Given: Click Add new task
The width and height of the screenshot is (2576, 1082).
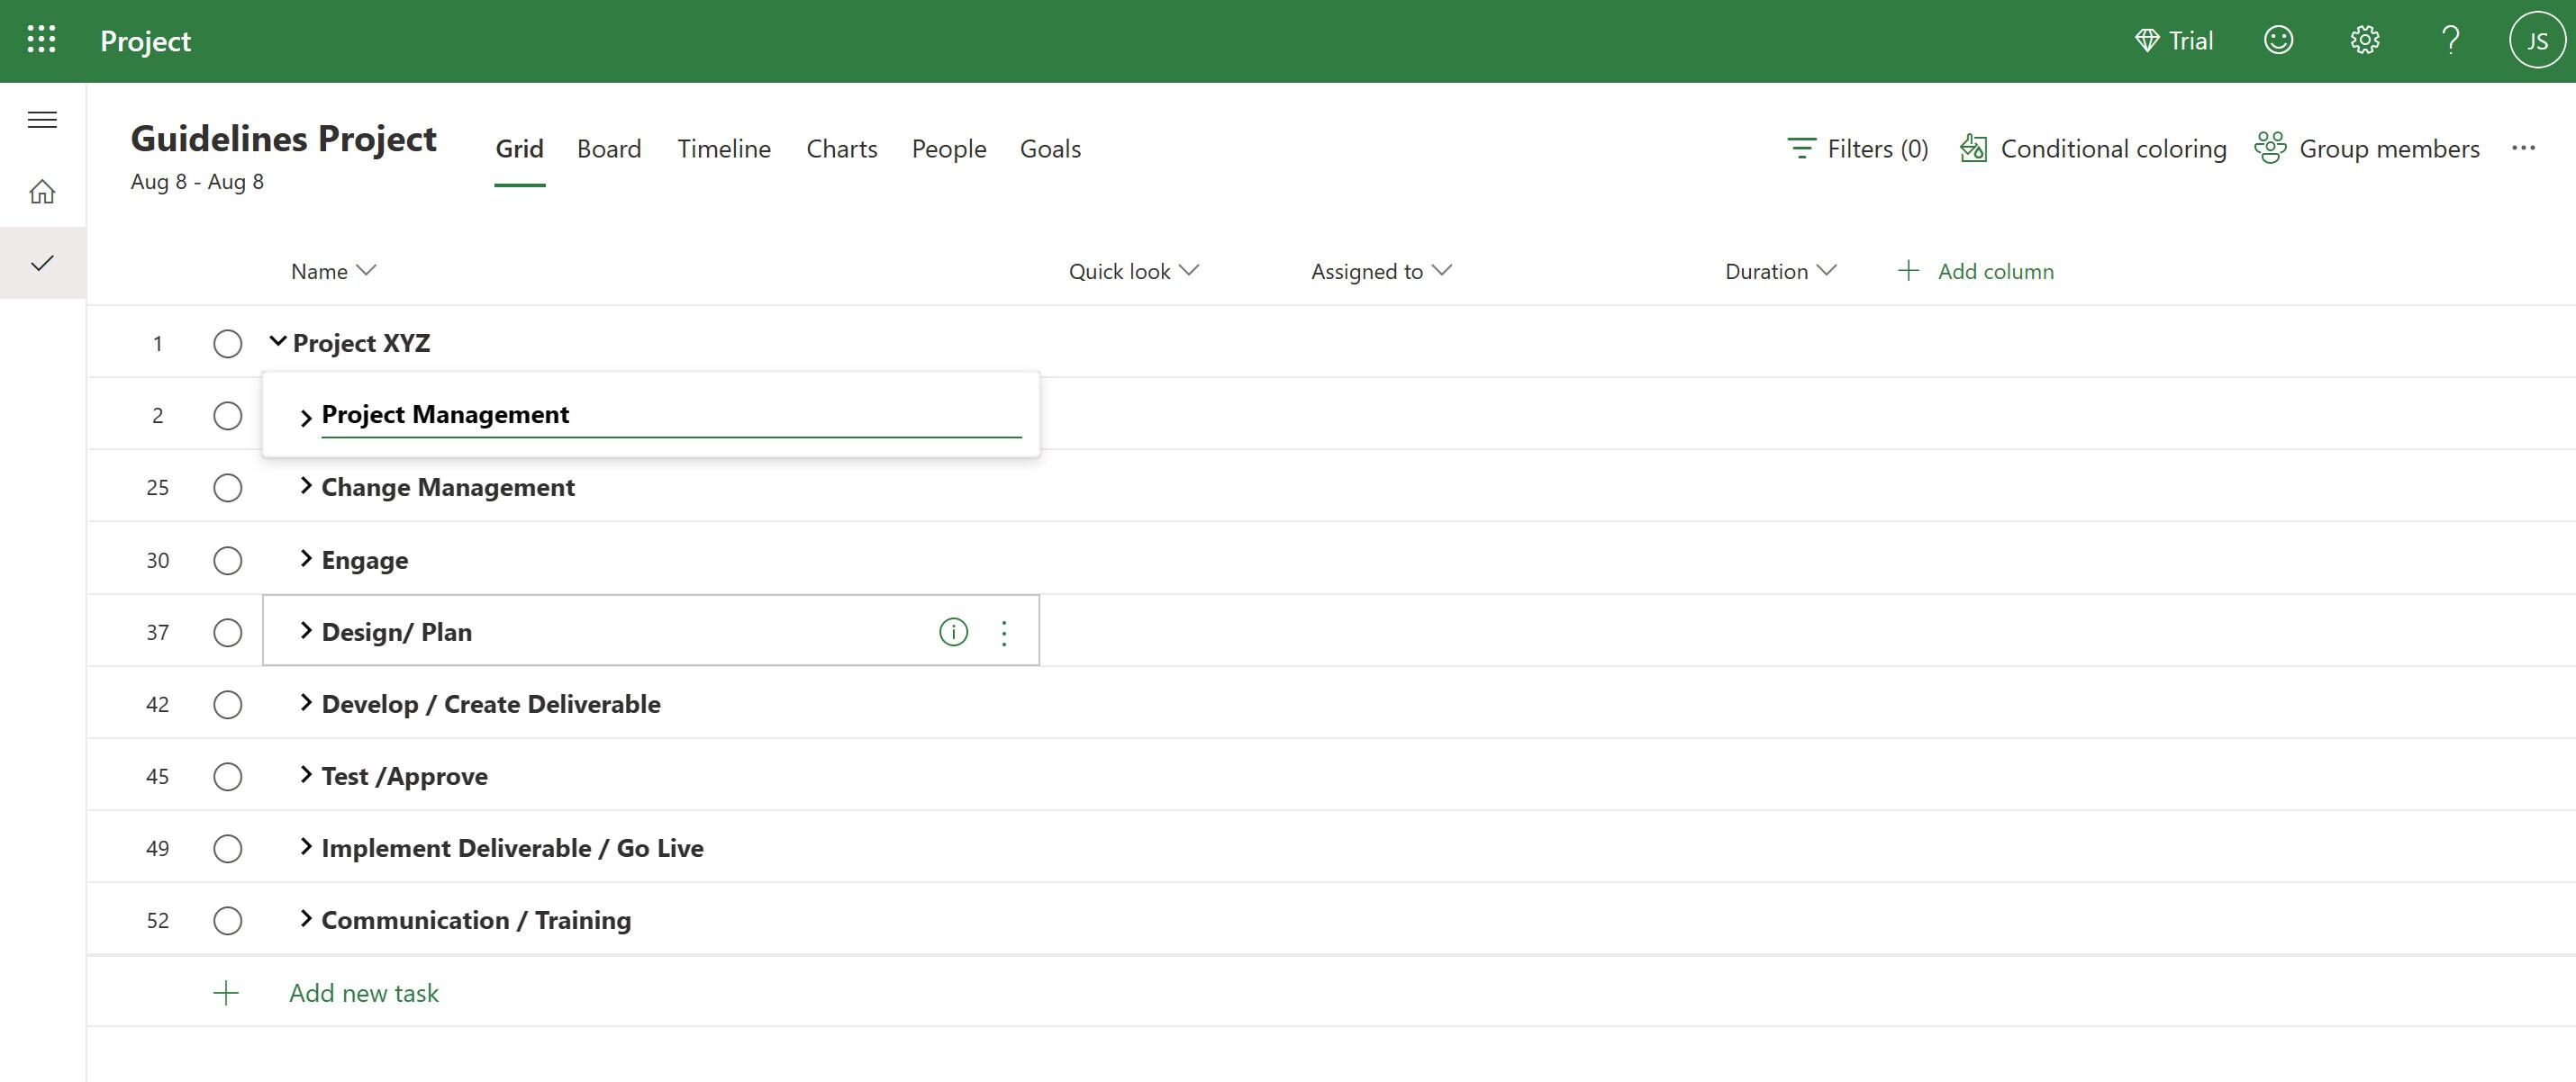Looking at the screenshot, I should pyautogui.click(x=363, y=992).
